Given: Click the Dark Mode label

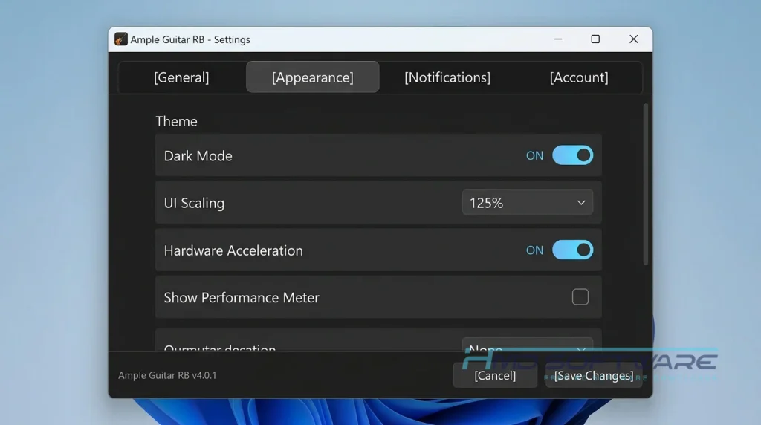Looking at the screenshot, I should 198,156.
